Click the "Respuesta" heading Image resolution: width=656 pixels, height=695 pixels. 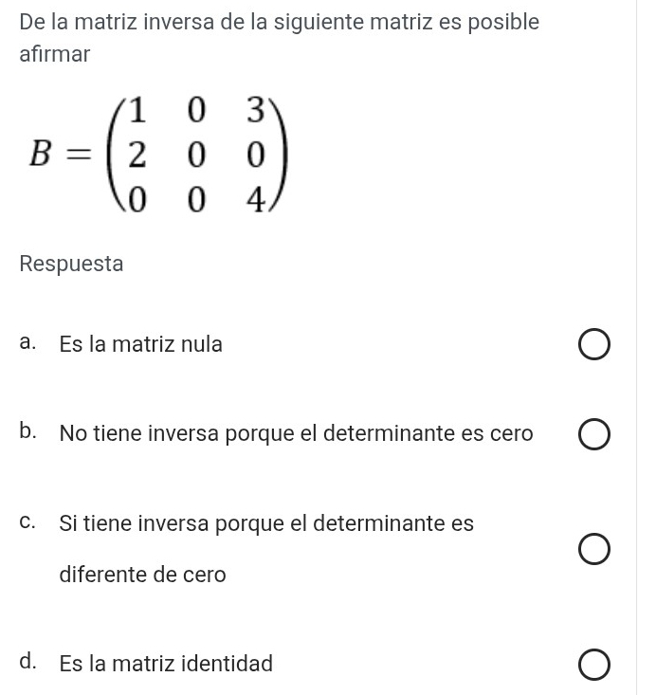71,264
